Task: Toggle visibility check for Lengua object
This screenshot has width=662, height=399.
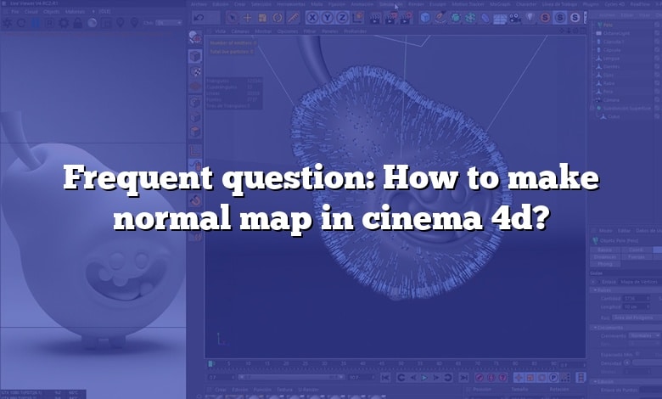Action: (657, 59)
